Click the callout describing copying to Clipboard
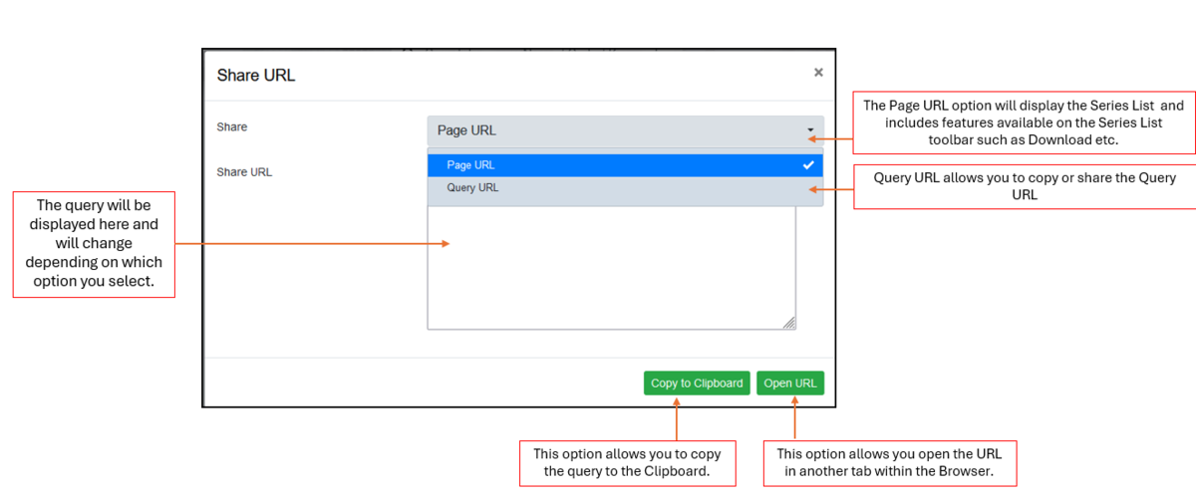 [627, 462]
